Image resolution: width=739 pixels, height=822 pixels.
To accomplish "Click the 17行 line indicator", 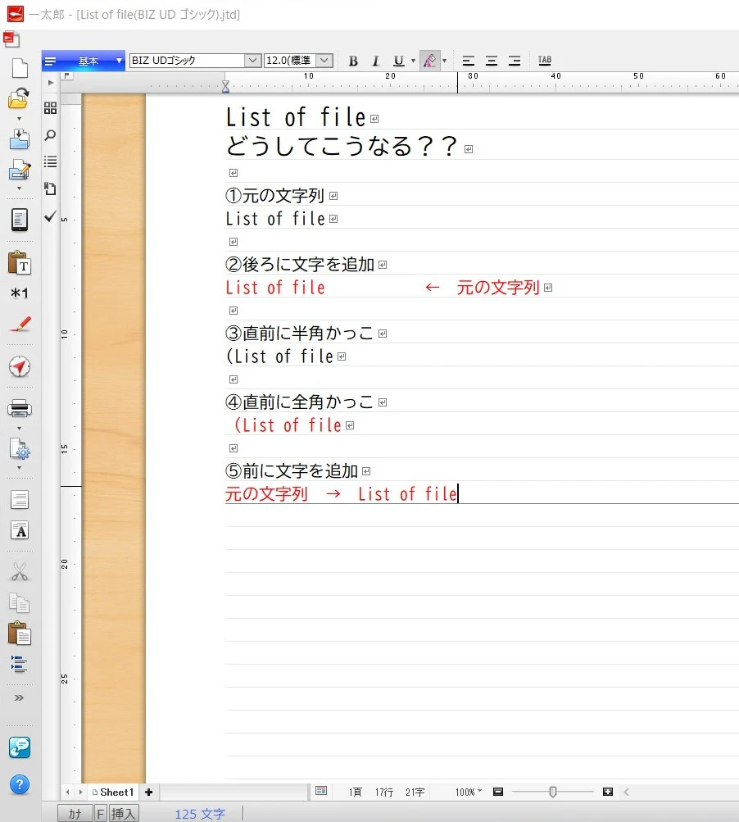I will click(x=384, y=792).
